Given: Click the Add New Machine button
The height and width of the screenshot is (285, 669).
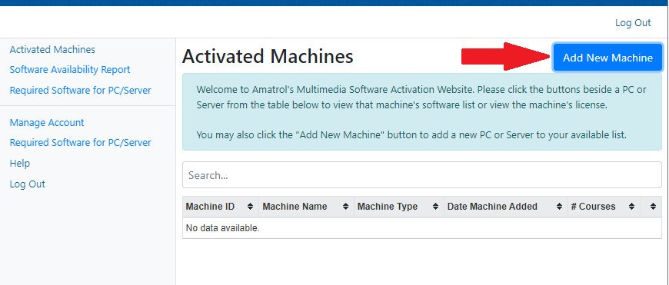Looking at the screenshot, I should coord(607,58).
